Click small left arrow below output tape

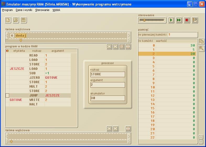(7, 142)
